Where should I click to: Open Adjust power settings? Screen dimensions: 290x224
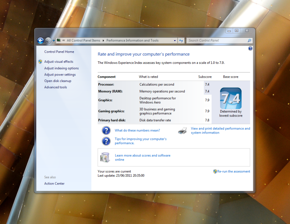60,74
